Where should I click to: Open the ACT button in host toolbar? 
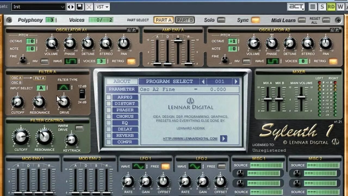click(x=296, y=7)
